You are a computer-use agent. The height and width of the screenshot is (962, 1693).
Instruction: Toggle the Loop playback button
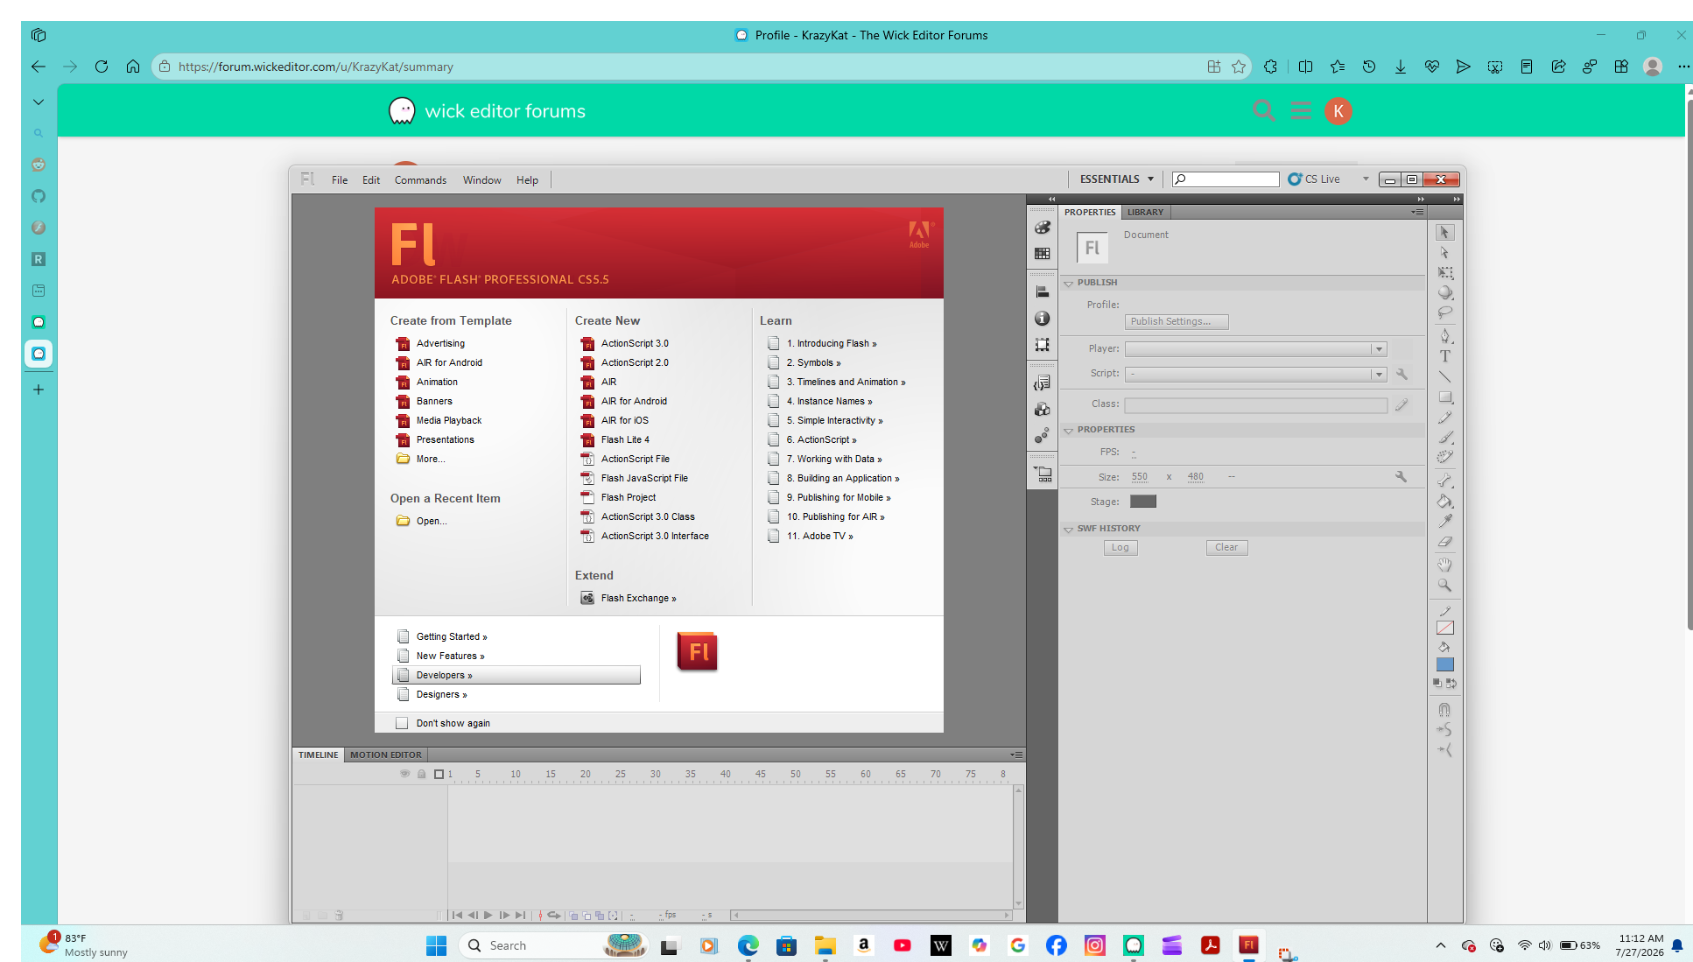coord(553,916)
